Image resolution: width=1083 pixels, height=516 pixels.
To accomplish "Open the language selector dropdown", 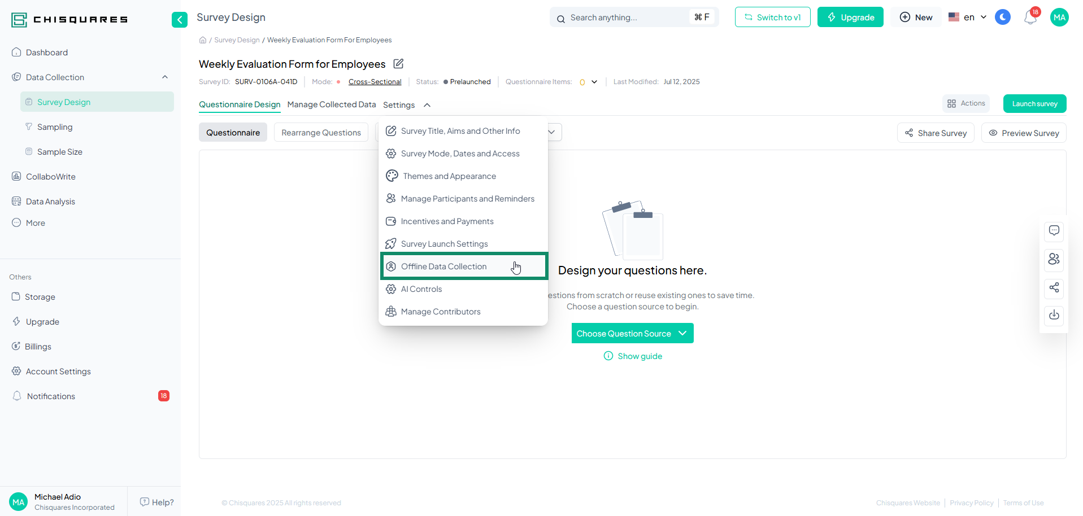I will 967,18.
